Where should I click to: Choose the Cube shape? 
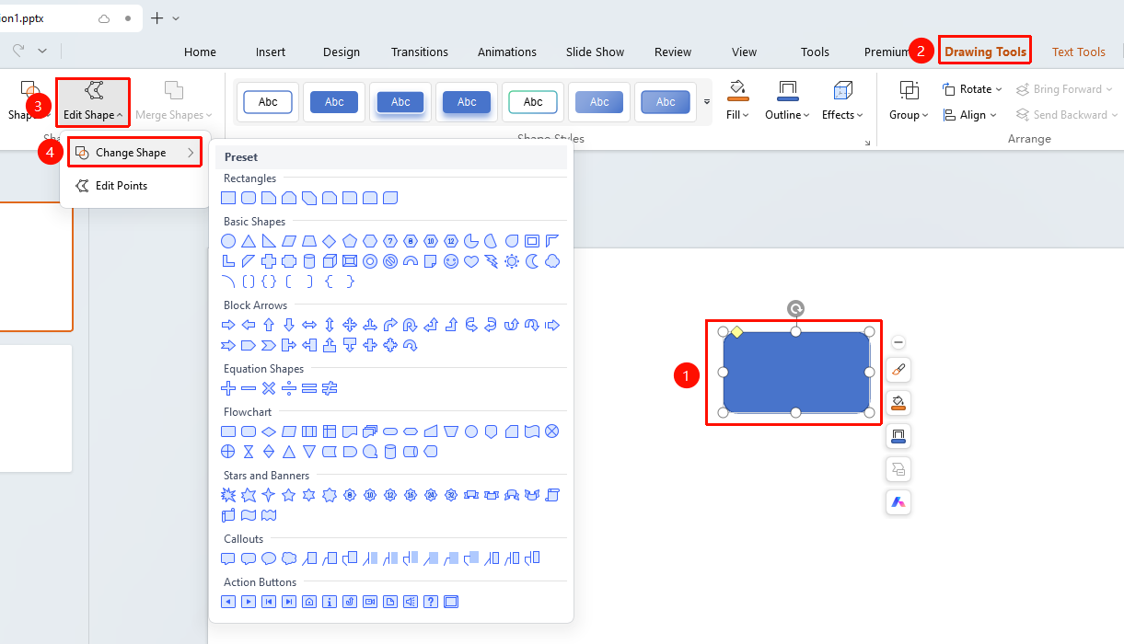coord(330,261)
